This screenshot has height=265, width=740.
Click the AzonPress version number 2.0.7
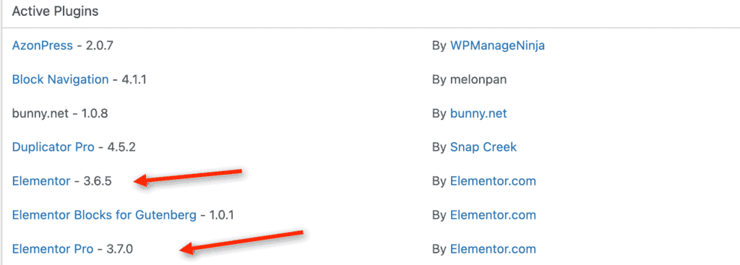click(100, 45)
